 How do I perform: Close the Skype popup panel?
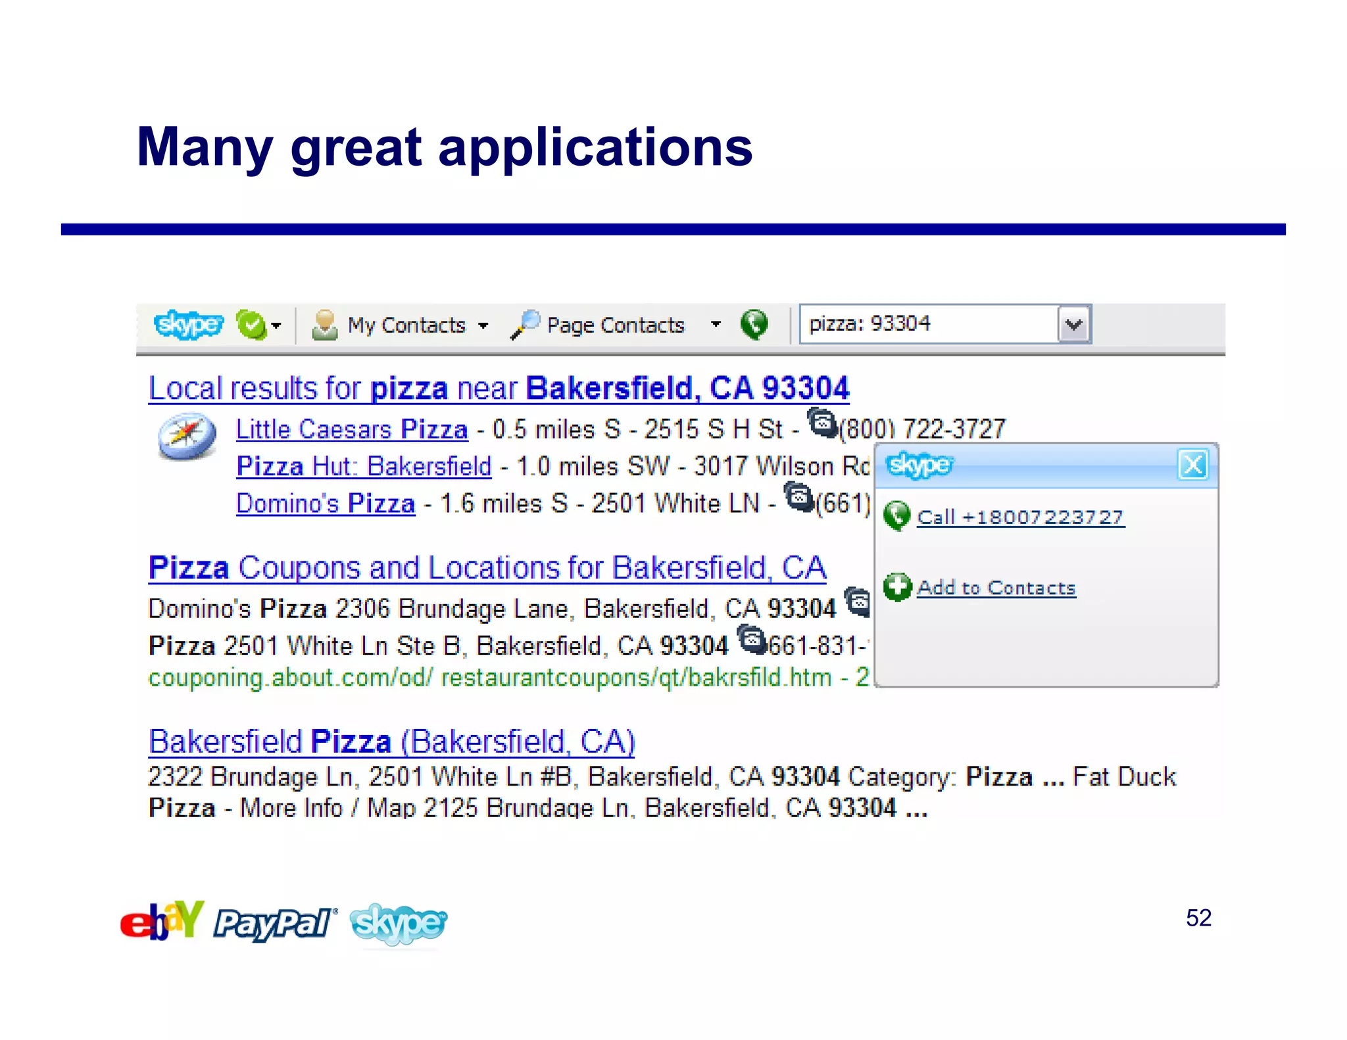coord(1192,465)
